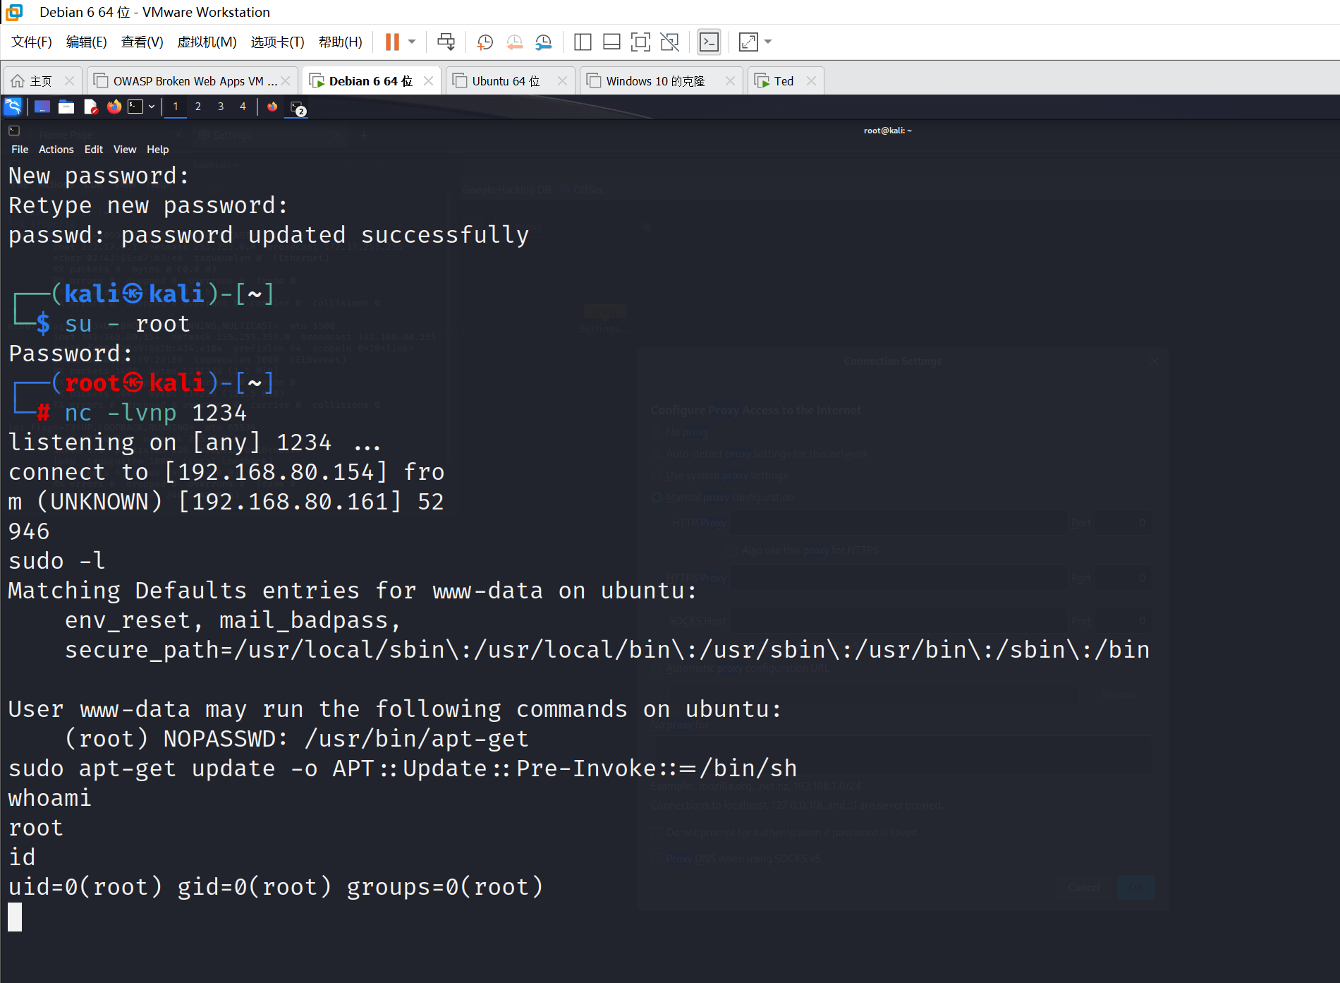1340x983 pixels.
Task: Click the send Ctrl+Alt+Del icon
Action: [446, 42]
